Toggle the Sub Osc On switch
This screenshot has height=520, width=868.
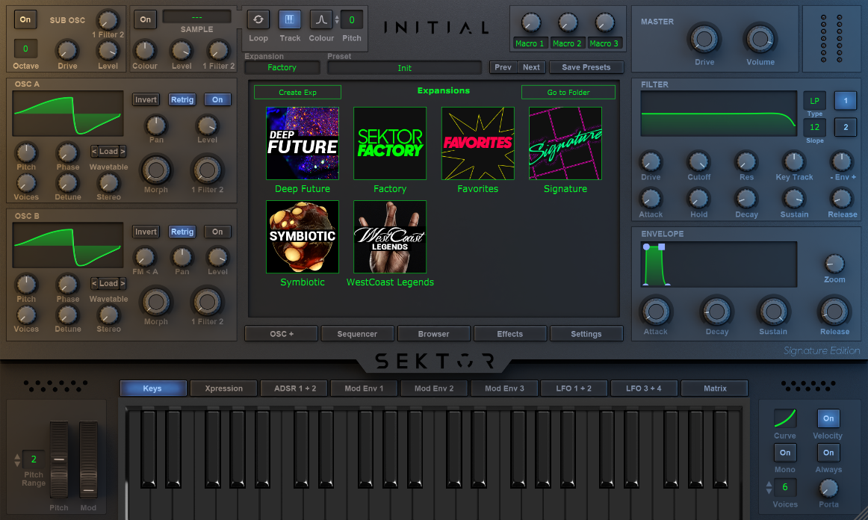coord(25,19)
